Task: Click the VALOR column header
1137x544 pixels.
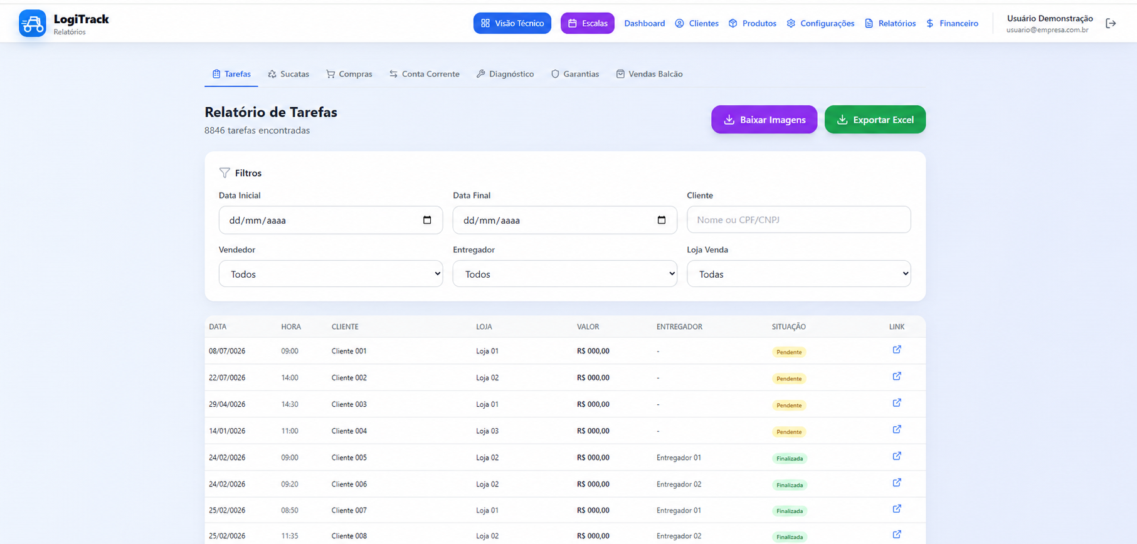Action: pyautogui.click(x=588, y=327)
